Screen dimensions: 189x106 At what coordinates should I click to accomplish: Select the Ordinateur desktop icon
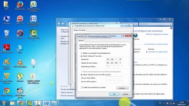pos(6,20)
